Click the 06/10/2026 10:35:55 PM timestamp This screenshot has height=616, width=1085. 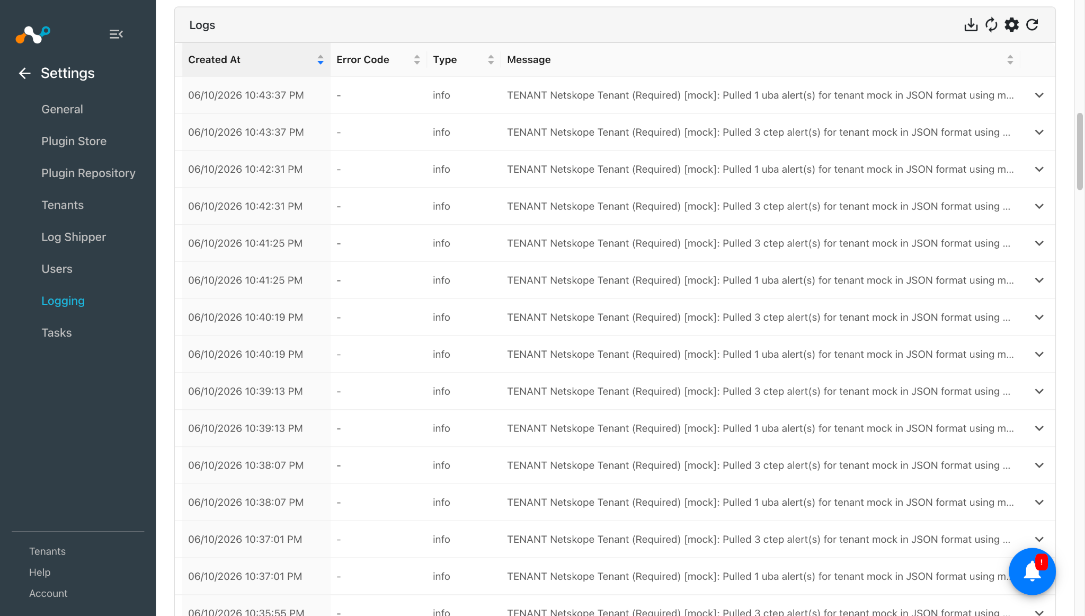[246, 612]
